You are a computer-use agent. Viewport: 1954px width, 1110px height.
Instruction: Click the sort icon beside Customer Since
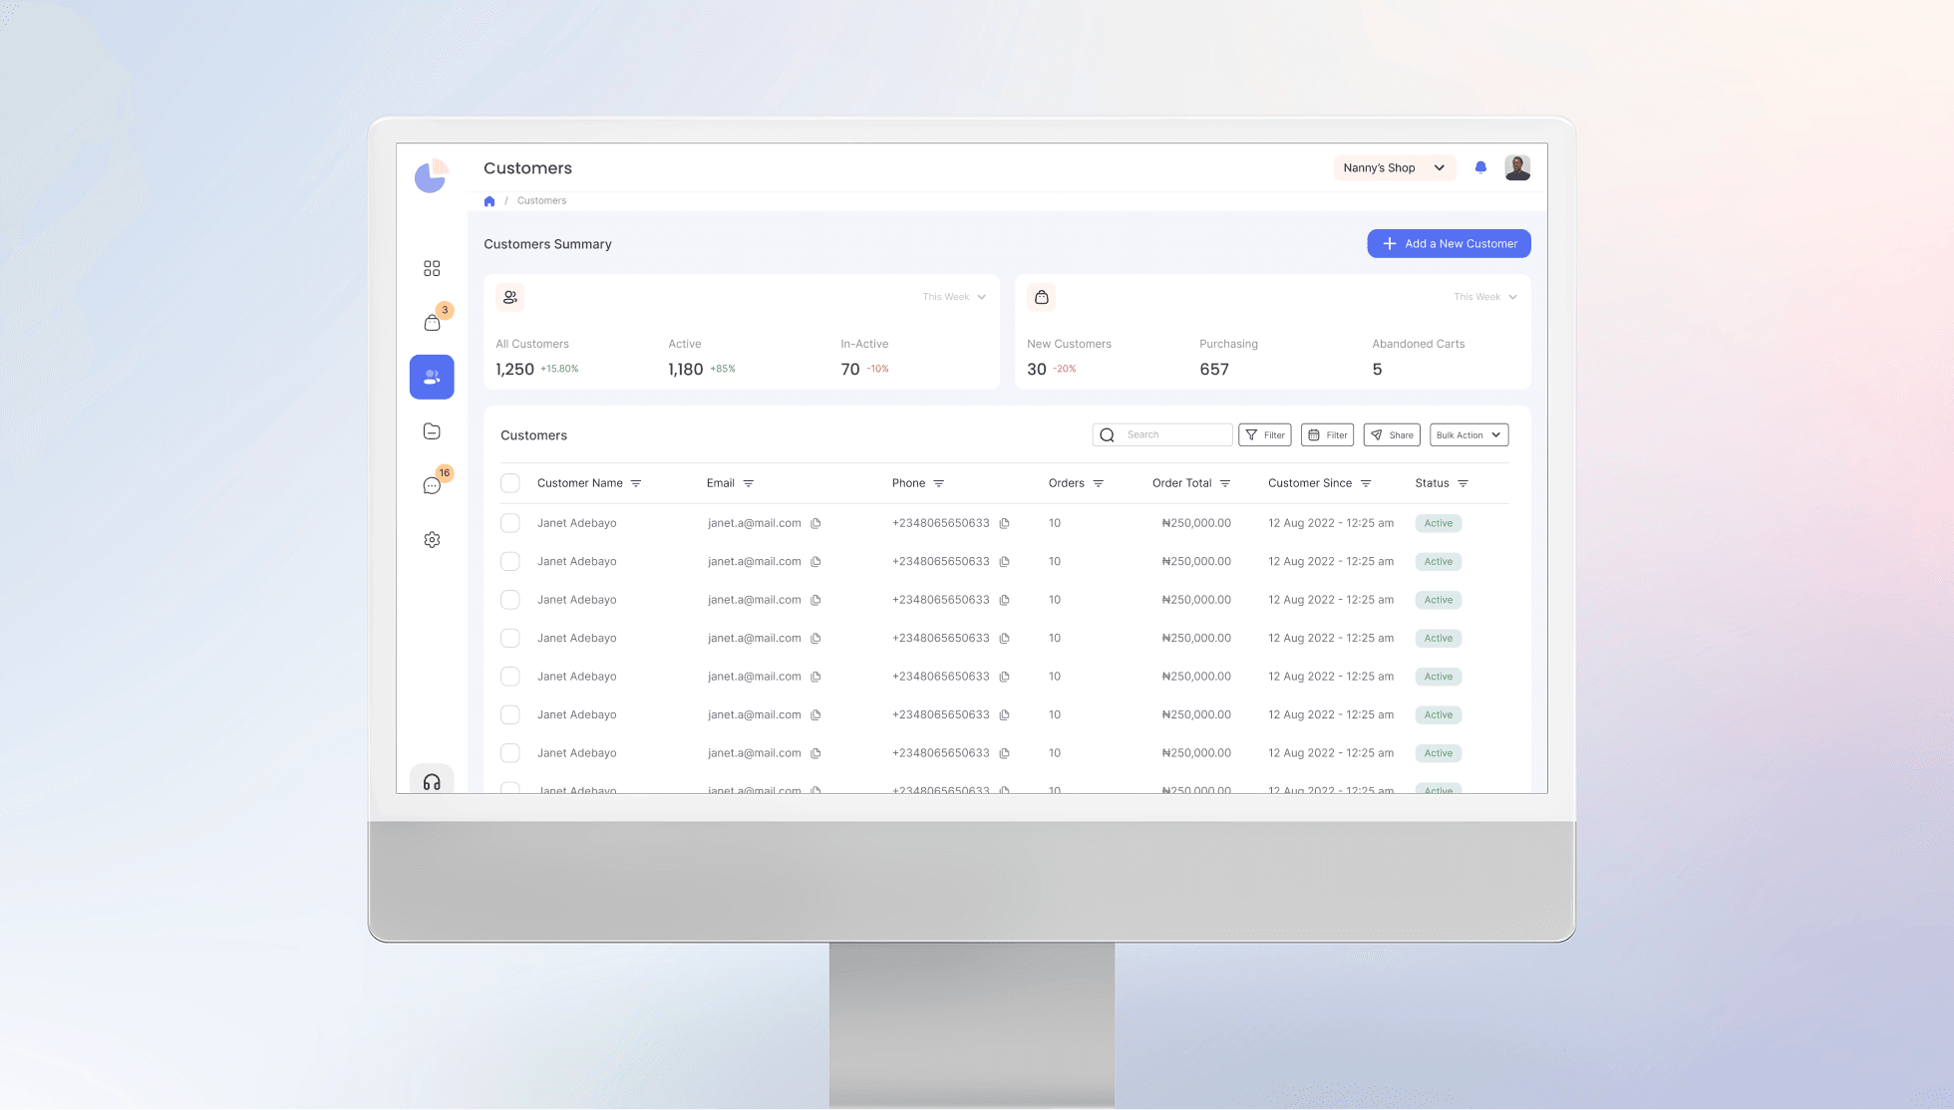click(x=1366, y=483)
